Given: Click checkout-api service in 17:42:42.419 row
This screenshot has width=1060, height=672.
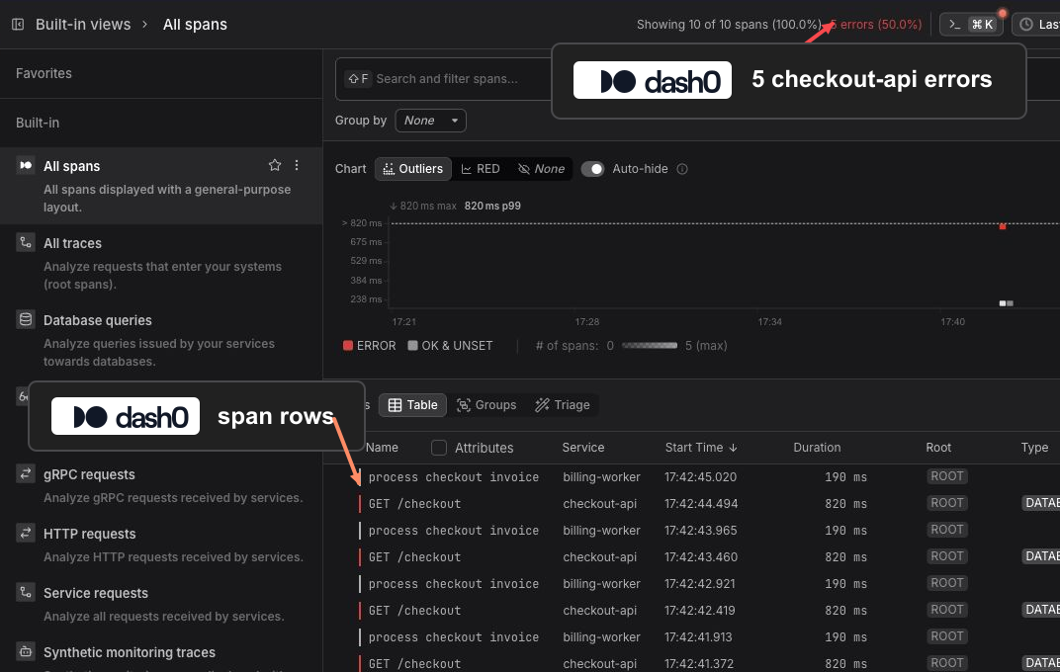Looking at the screenshot, I should click(599, 611).
